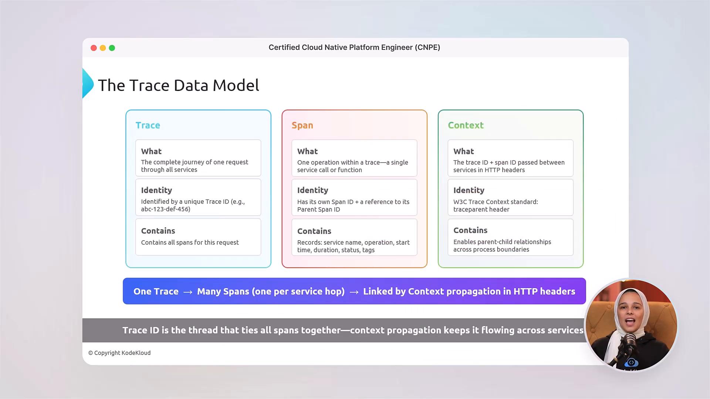Click the yellow minimize window dot
The height and width of the screenshot is (399, 710).
(x=103, y=48)
